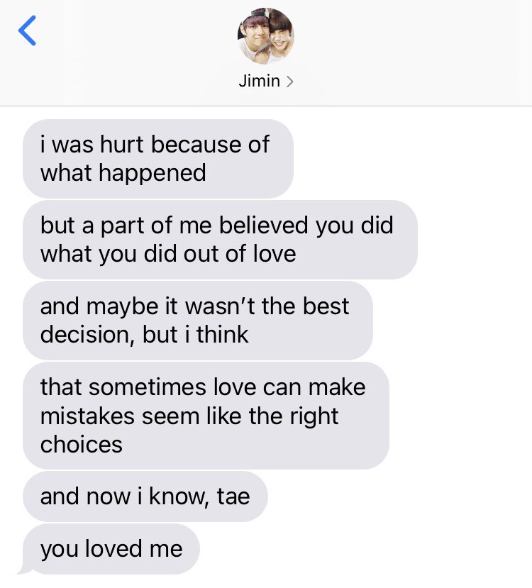Click the word "believed" in second message
This screenshot has height=588, width=532.
click(x=264, y=226)
